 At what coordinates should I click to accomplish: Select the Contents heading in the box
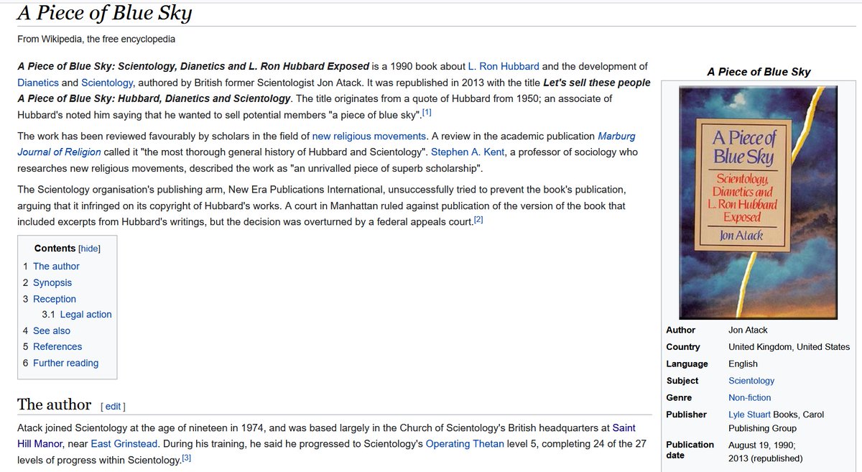(x=55, y=249)
